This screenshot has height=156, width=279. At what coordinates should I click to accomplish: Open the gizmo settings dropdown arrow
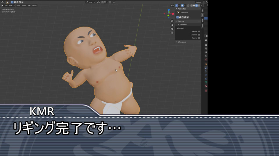coord(179,5)
